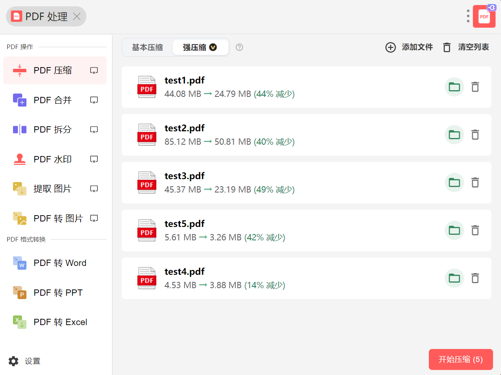Open output folder for test1.pdf
The height and width of the screenshot is (375, 501).
454,87
